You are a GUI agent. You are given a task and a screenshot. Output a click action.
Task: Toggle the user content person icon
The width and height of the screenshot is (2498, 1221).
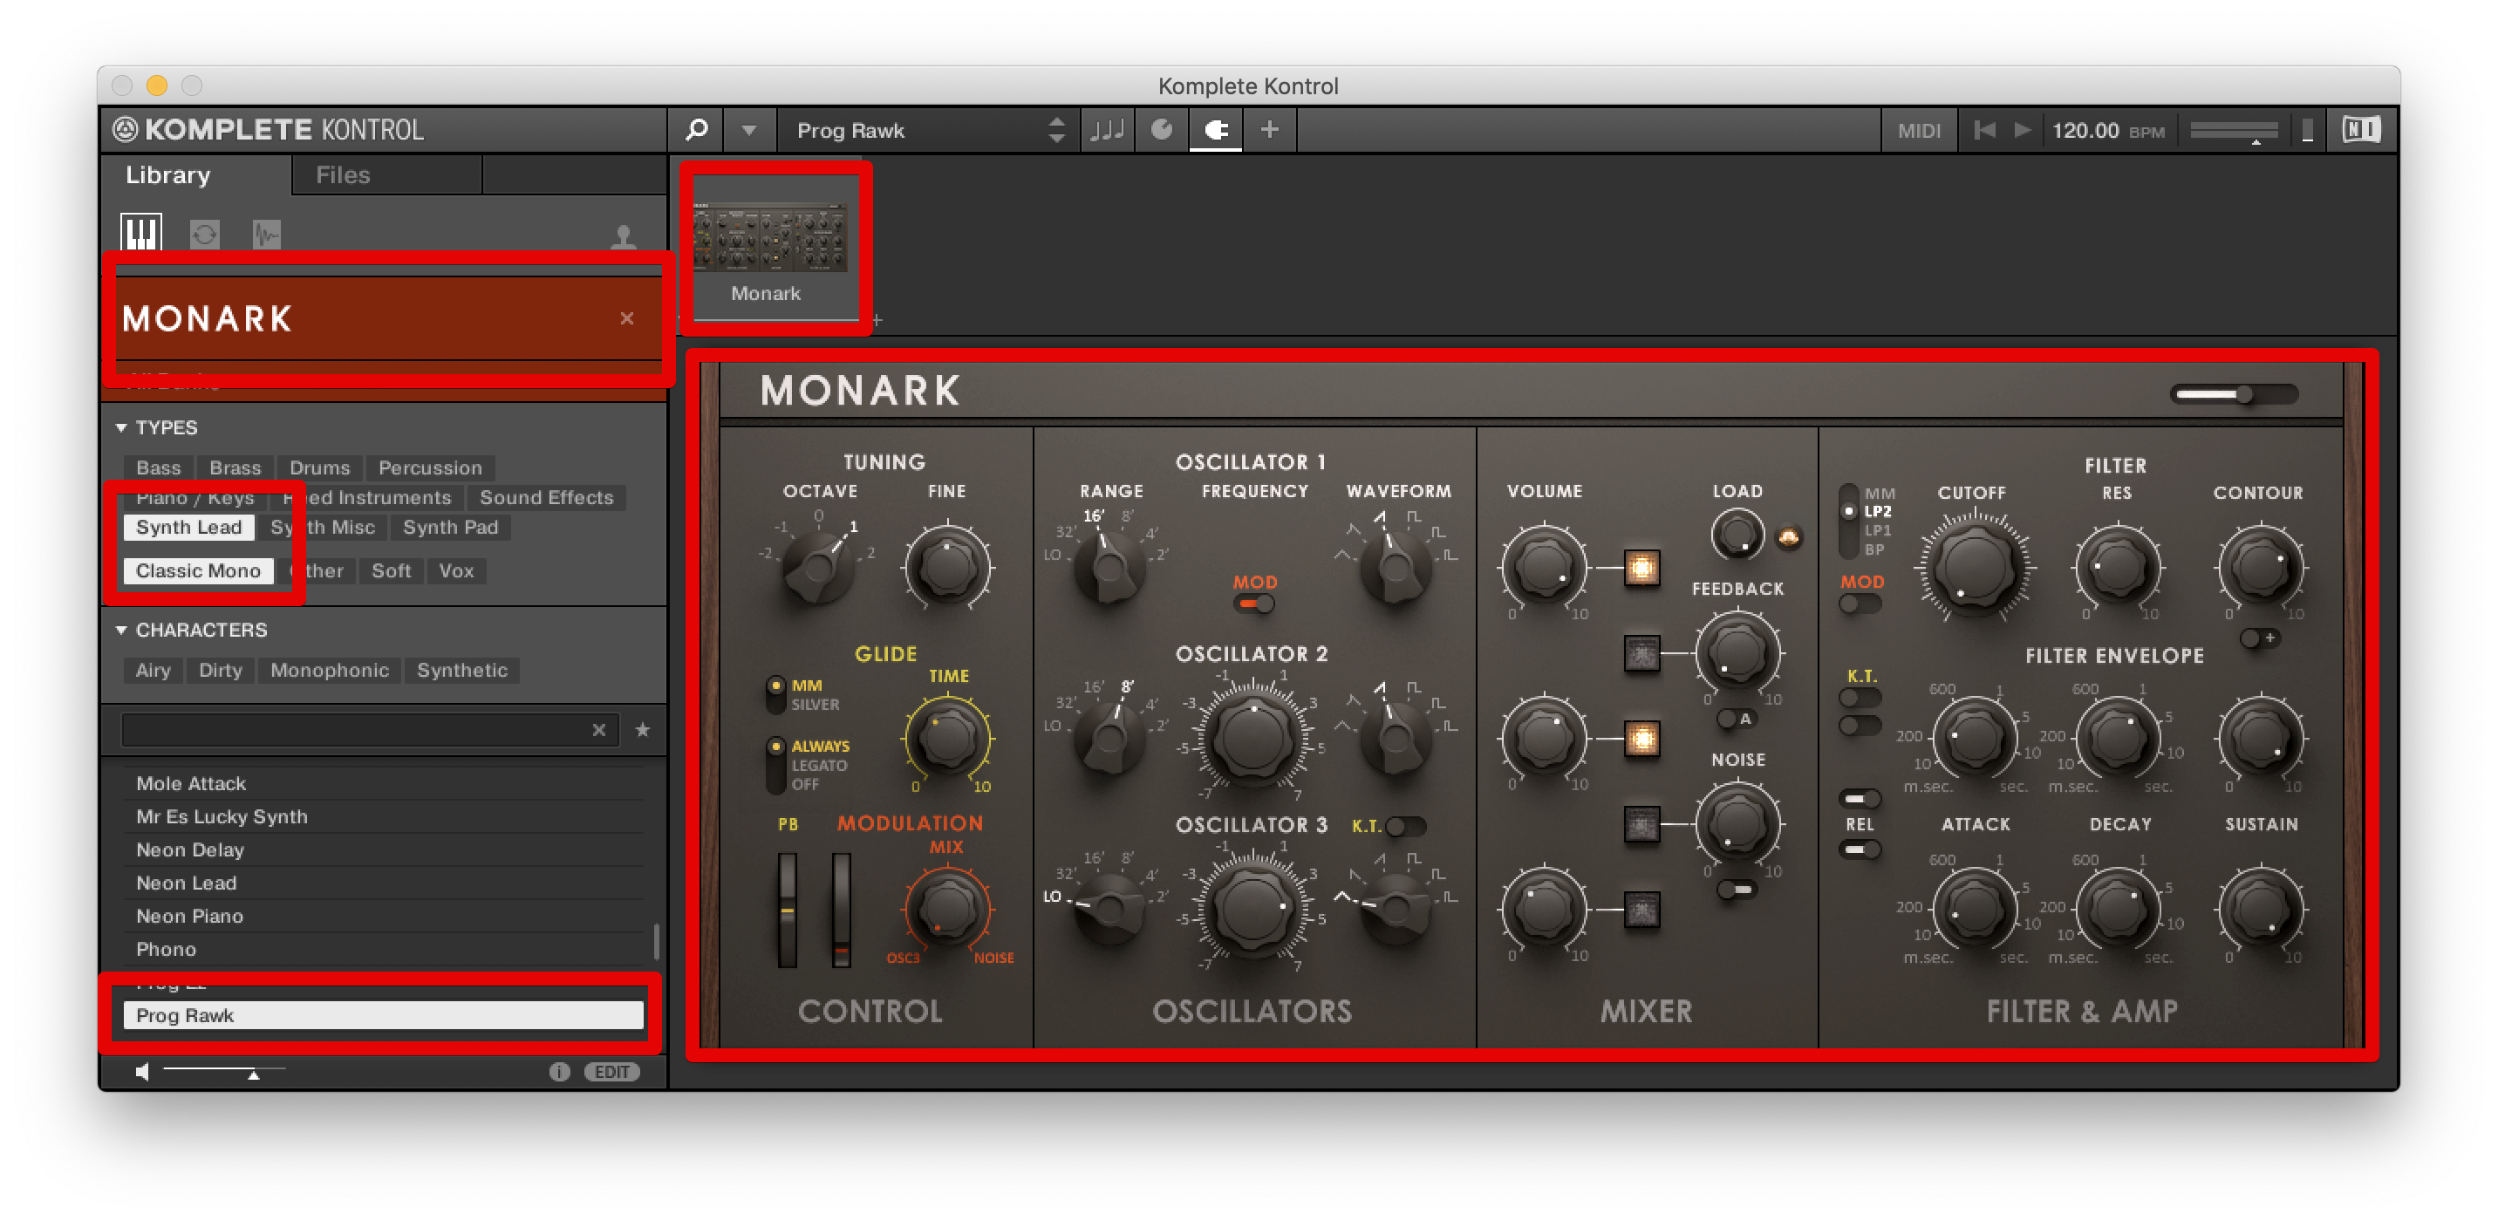[624, 235]
